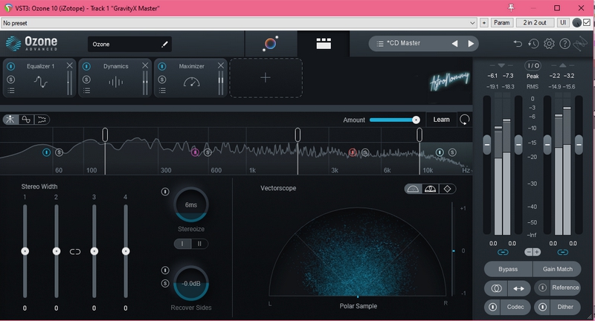This screenshot has width=595, height=321.
Task: Click Stereo Width band 4 slider handle
Action: [126, 251]
